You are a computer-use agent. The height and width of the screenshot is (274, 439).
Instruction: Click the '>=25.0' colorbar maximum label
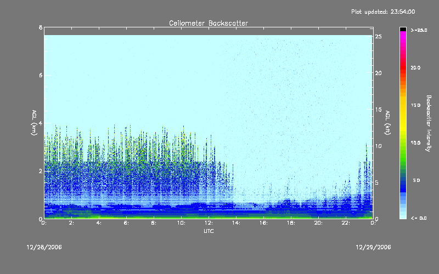point(419,30)
